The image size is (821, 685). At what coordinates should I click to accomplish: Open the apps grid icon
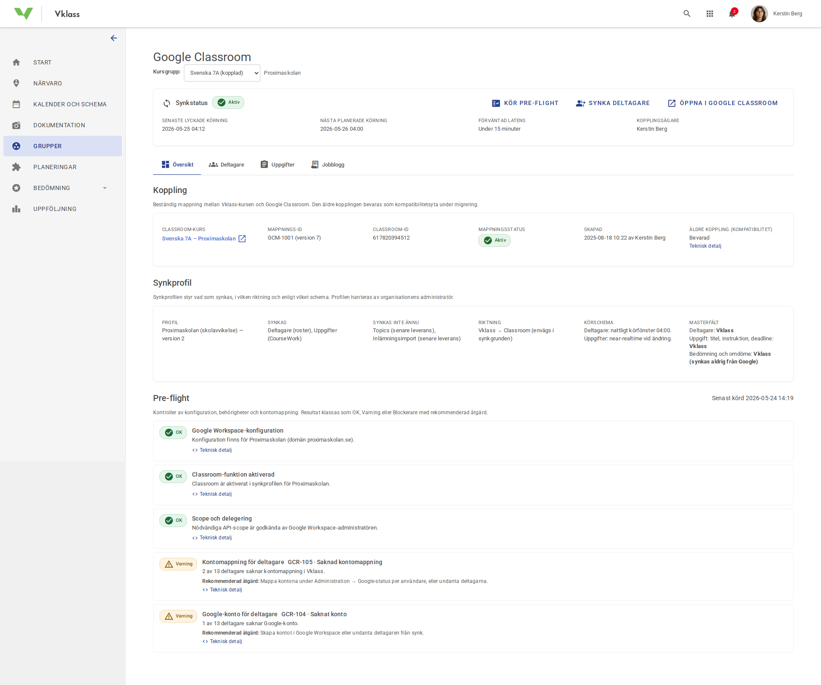point(710,14)
